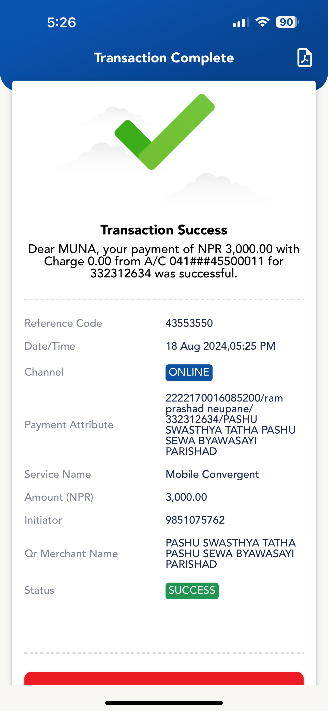Tap the cellular signal bars

[241, 22]
